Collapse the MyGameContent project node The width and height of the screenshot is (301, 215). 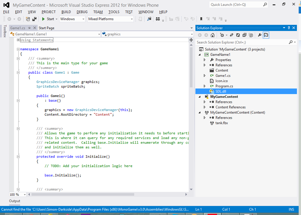tap(200, 97)
